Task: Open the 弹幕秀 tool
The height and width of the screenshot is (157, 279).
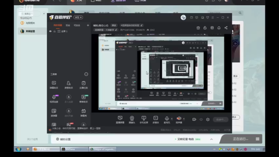Action: (83, 113)
